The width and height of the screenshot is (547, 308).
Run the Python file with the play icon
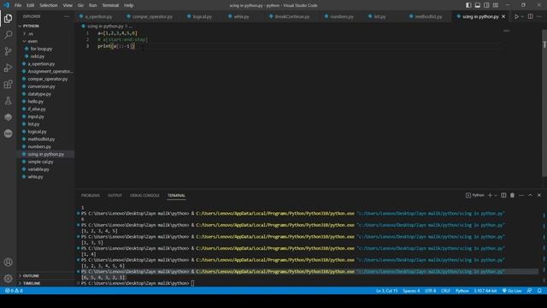tap(516, 16)
